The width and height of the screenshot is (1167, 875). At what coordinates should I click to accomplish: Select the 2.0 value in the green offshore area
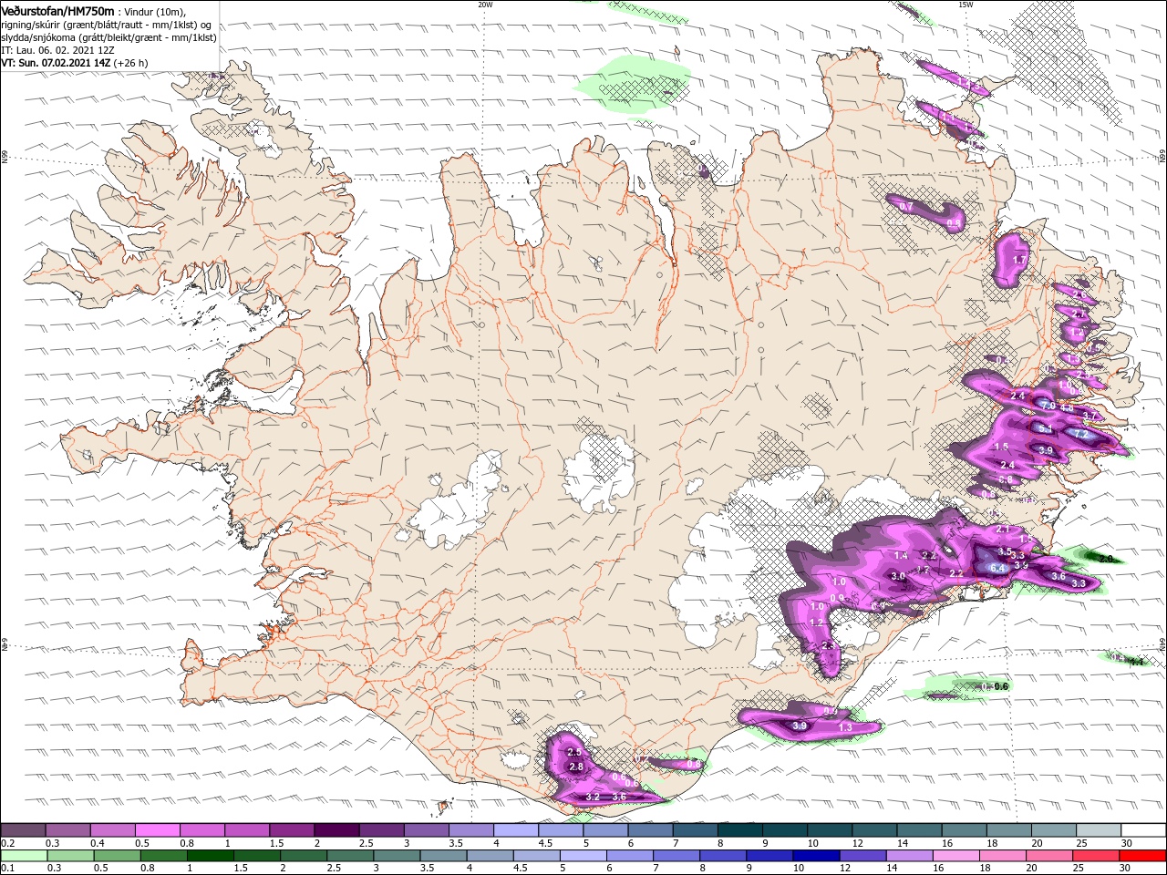pos(1106,558)
